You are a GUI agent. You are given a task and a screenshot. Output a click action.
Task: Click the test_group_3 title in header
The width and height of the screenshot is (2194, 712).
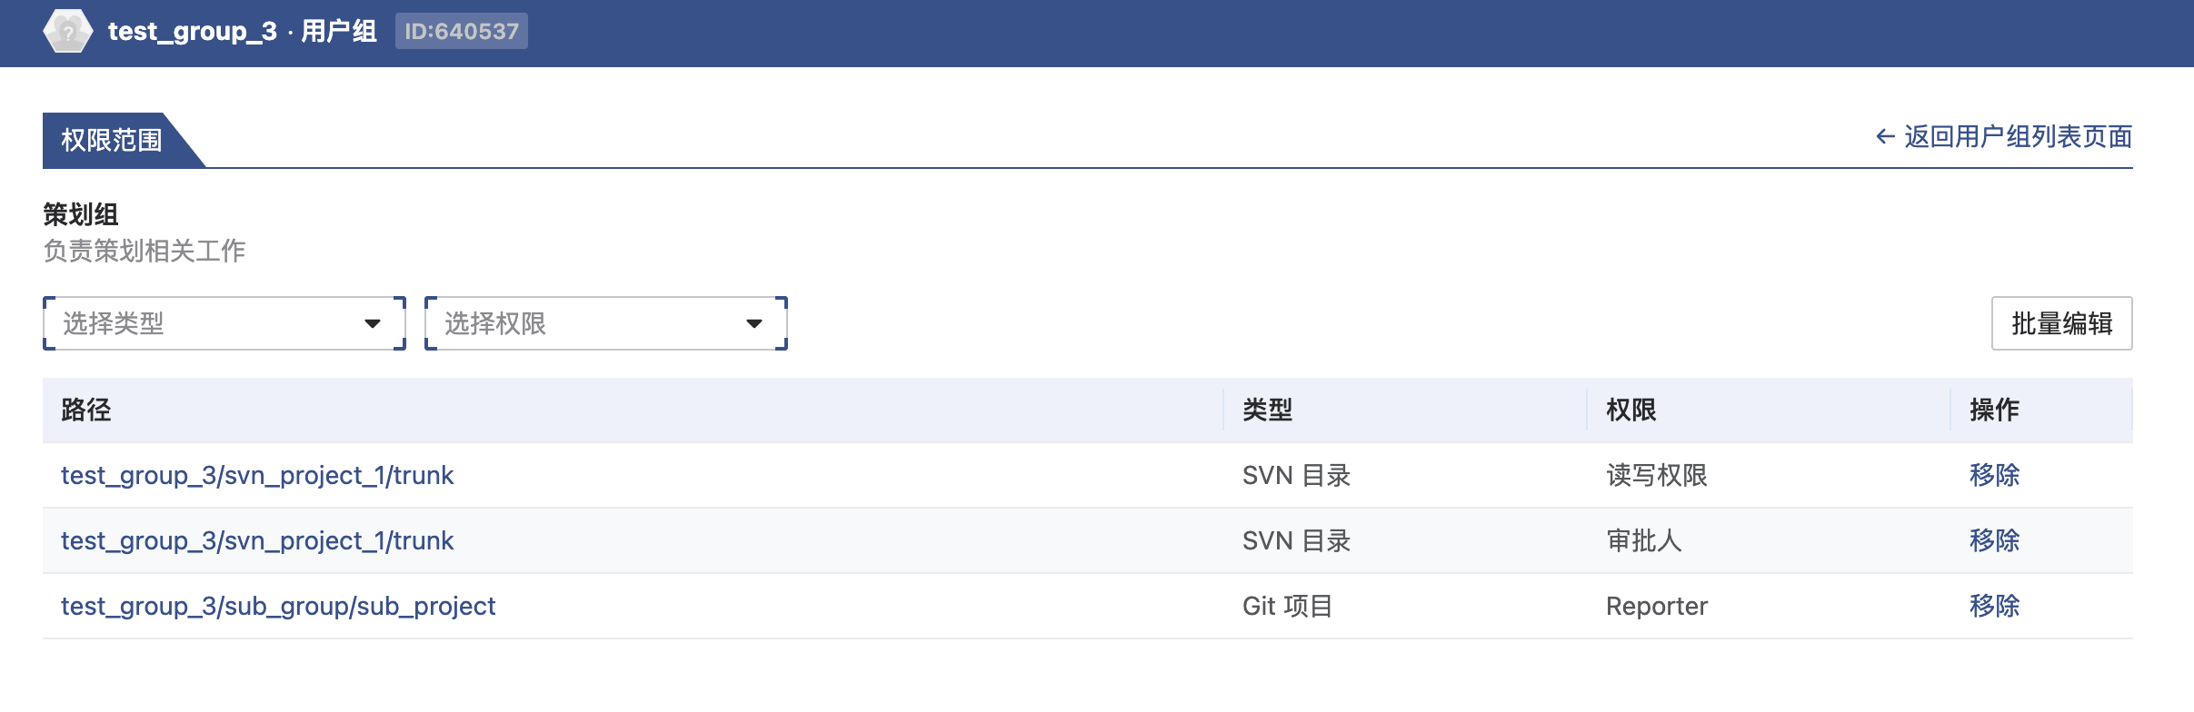[x=192, y=32]
